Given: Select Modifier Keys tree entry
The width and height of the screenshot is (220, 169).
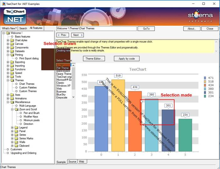Looking at the screenshot, I should tap(31, 117).
